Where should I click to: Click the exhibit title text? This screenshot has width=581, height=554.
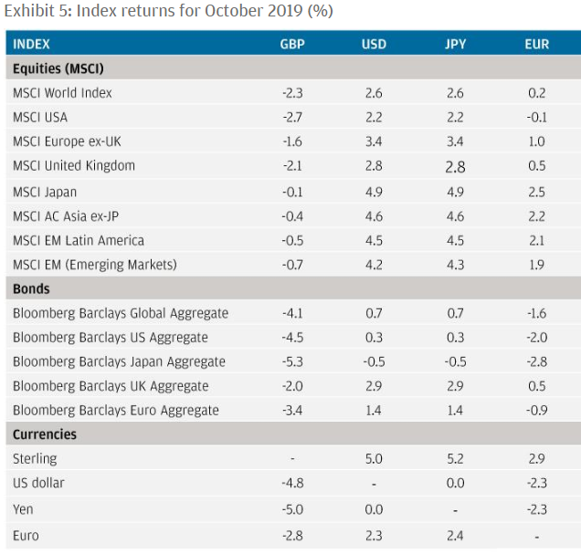(169, 11)
